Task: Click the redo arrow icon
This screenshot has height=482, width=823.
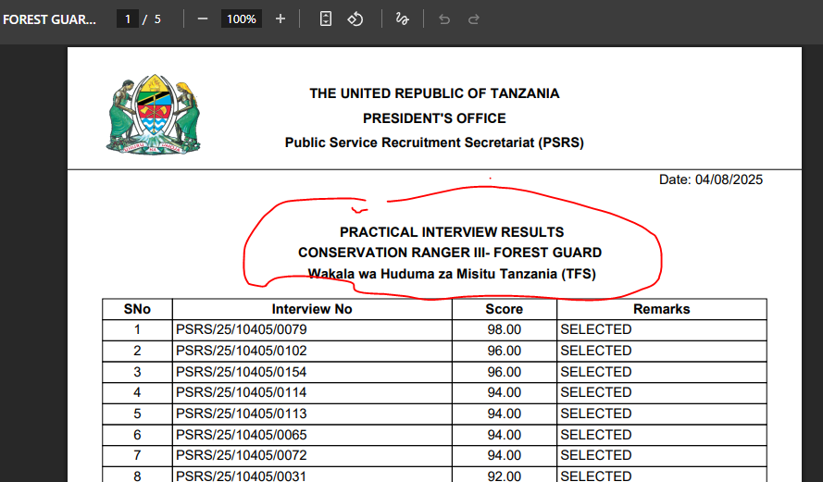Action: point(474,19)
